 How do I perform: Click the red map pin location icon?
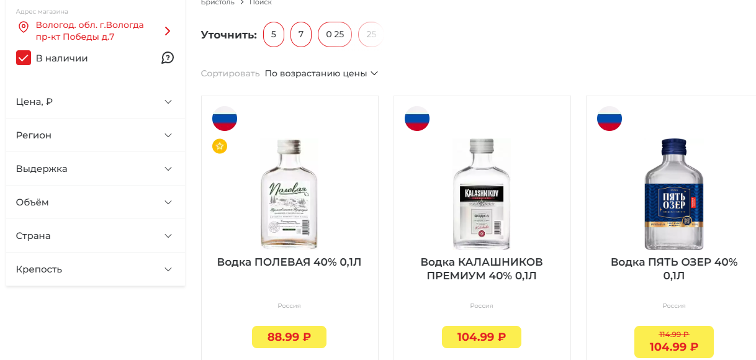pos(24,27)
